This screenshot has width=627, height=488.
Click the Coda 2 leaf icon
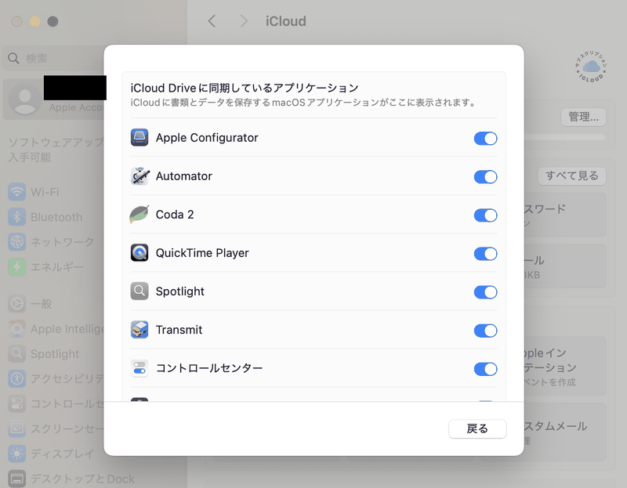pyautogui.click(x=140, y=214)
